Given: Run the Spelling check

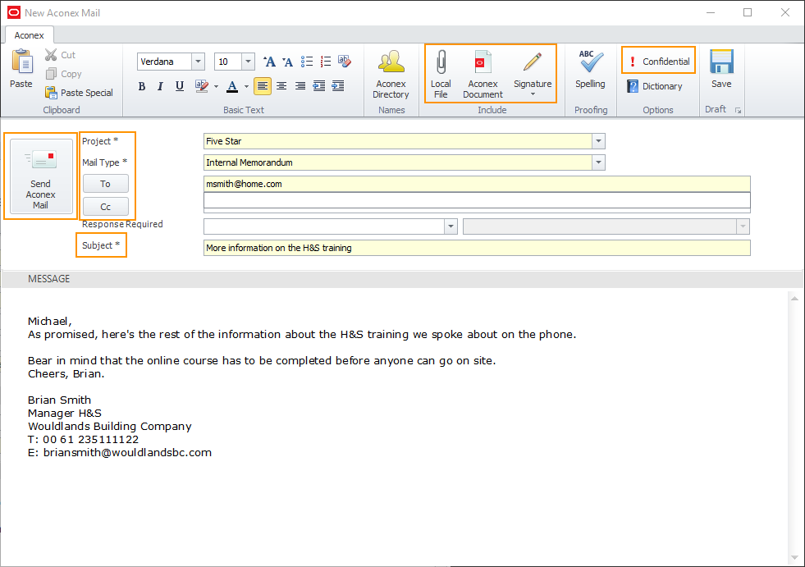Looking at the screenshot, I should point(590,69).
